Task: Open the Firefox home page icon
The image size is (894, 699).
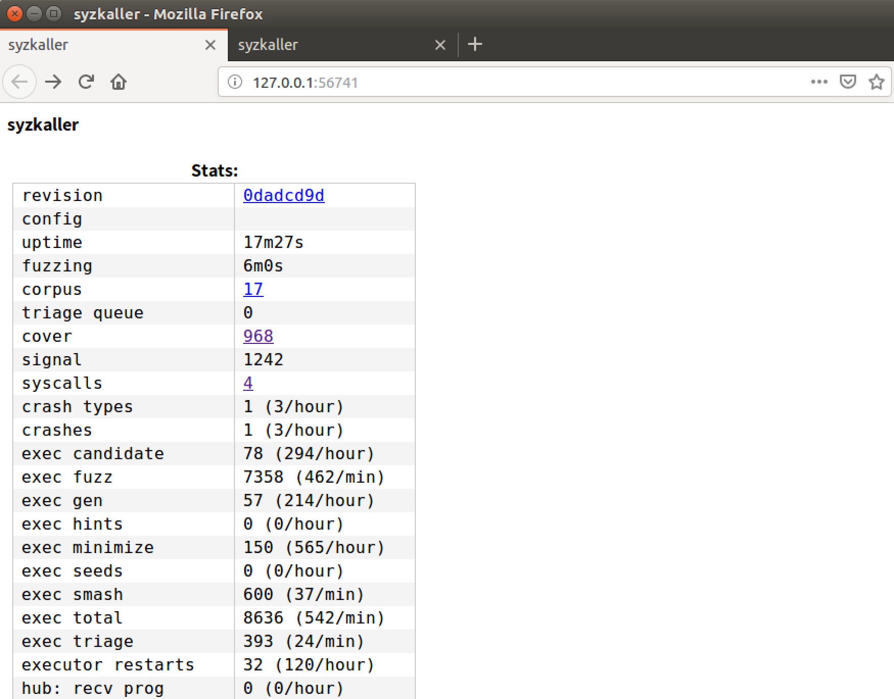Action: click(x=119, y=82)
